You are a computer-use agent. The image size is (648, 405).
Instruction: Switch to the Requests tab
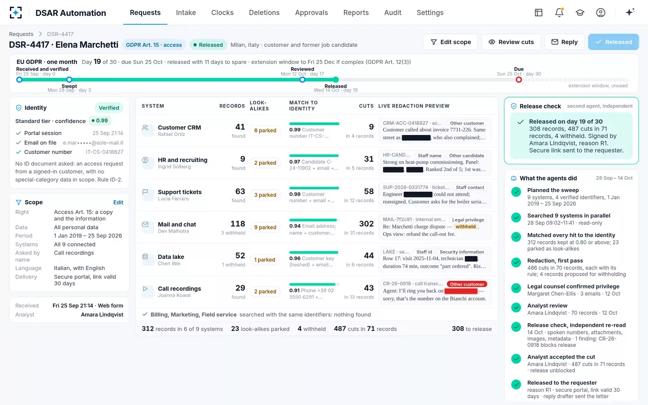145,13
